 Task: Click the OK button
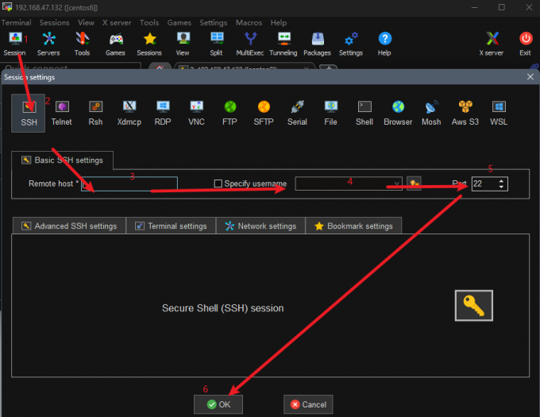point(218,404)
